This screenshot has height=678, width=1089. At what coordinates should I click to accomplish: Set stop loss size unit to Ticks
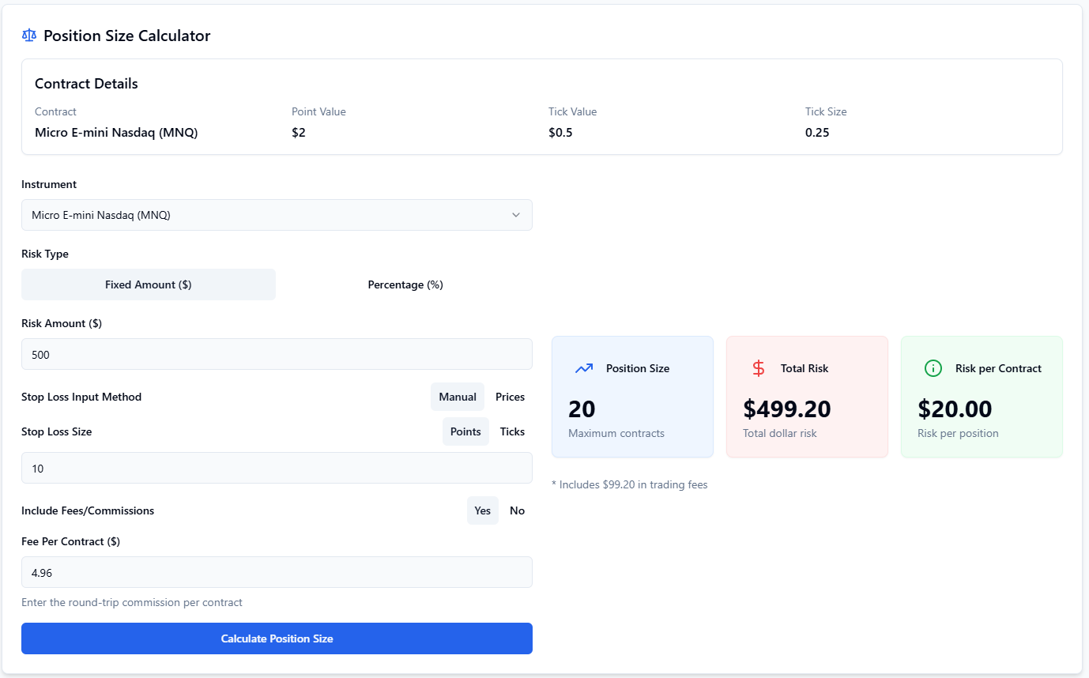(512, 431)
